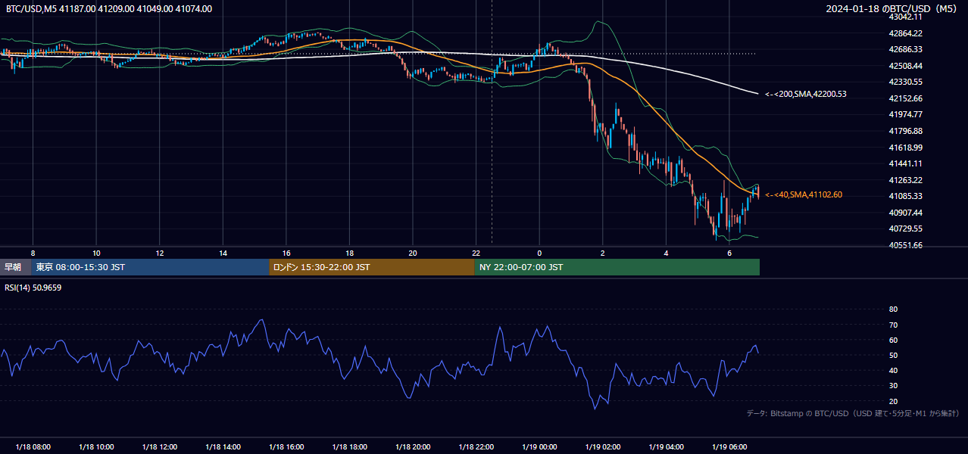Click price axis value 41796.88
Viewport: 968px width, 454px height.
point(906,131)
